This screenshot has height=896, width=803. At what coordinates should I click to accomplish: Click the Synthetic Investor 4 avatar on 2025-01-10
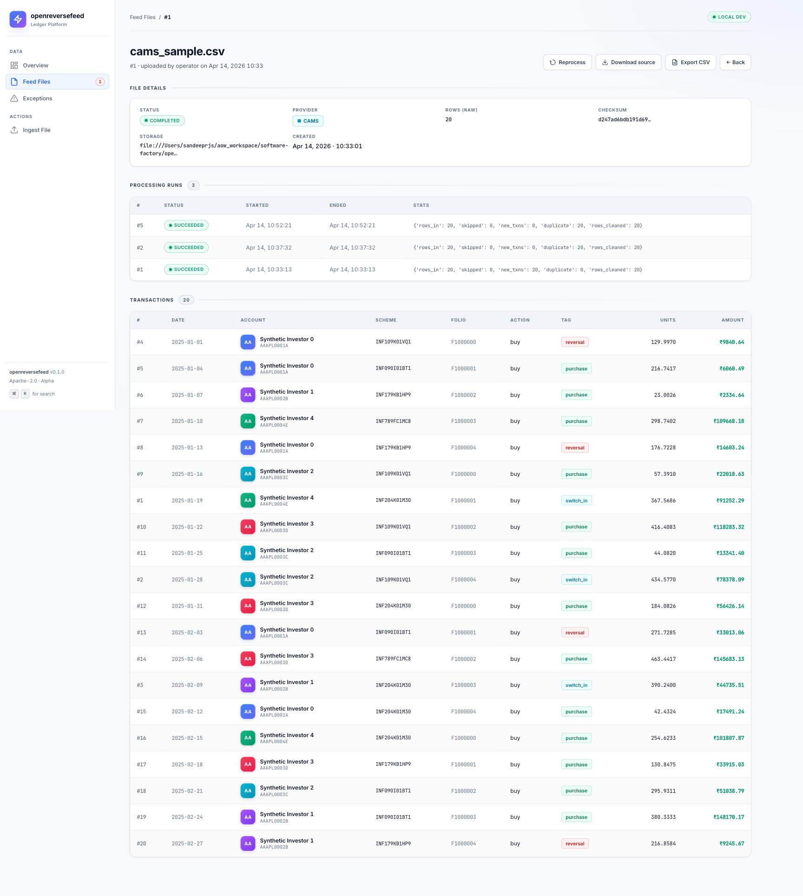pyautogui.click(x=248, y=421)
